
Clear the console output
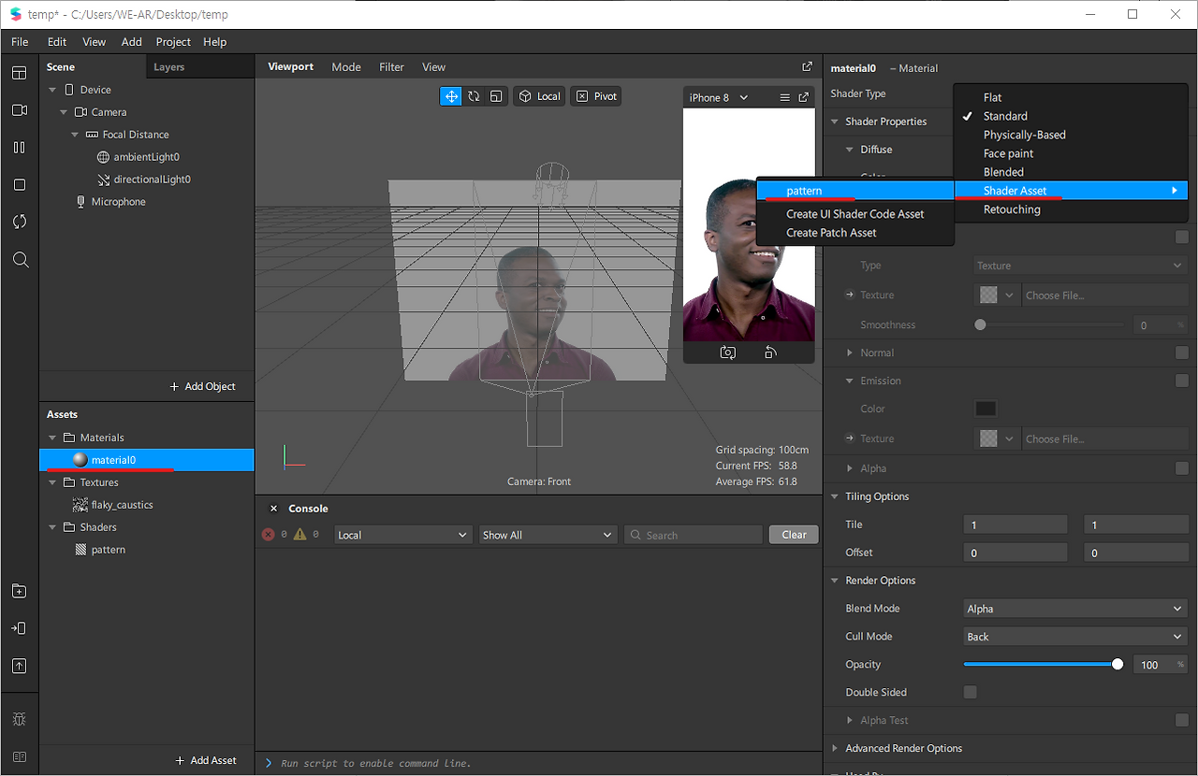click(x=794, y=535)
